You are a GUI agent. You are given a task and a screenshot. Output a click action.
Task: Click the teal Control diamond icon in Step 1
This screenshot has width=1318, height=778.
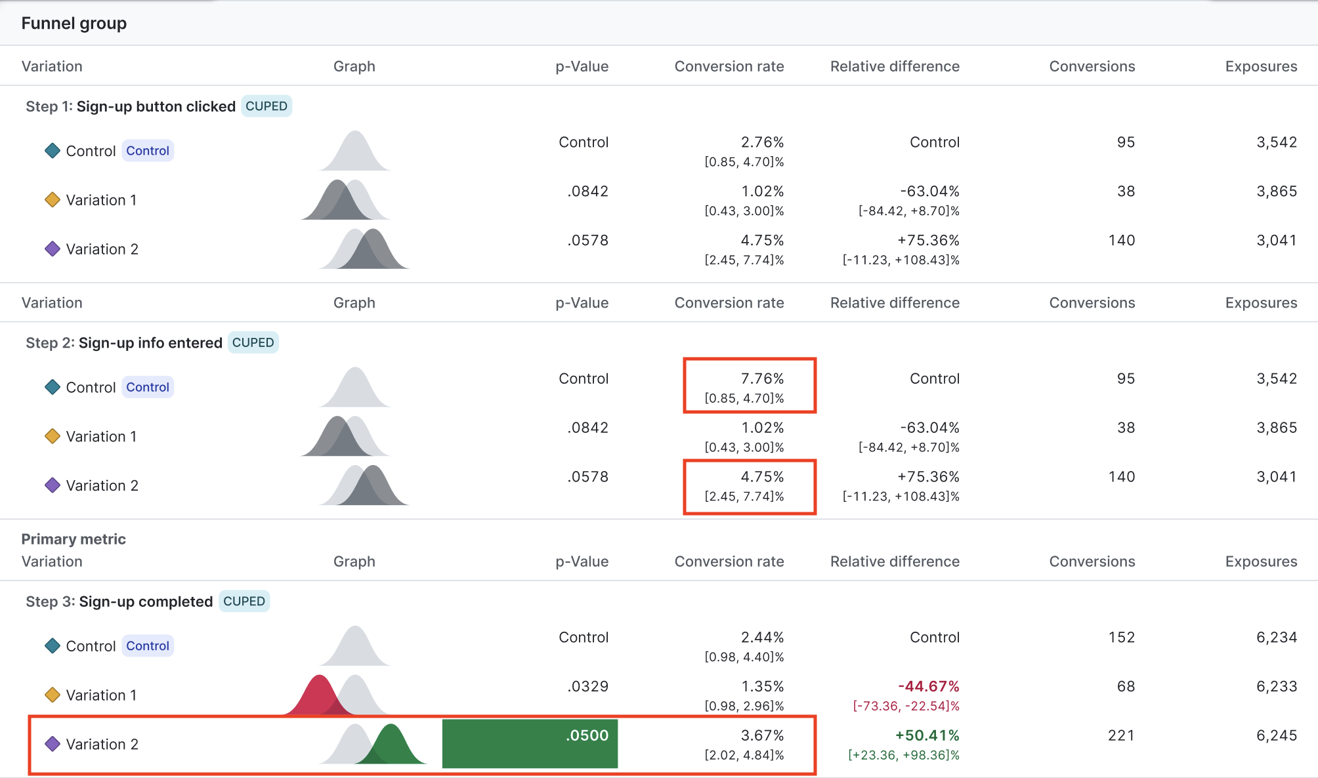[53, 151]
